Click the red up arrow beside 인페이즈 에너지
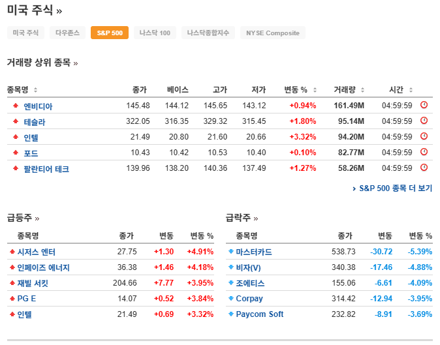The width and height of the screenshot is (440, 345). pos(12,267)
